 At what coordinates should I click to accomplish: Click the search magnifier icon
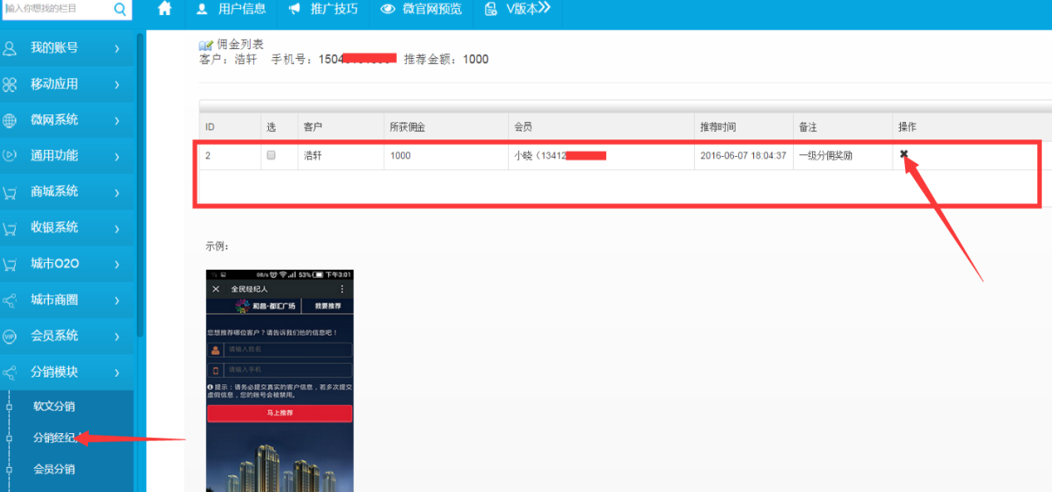(120, 9)
